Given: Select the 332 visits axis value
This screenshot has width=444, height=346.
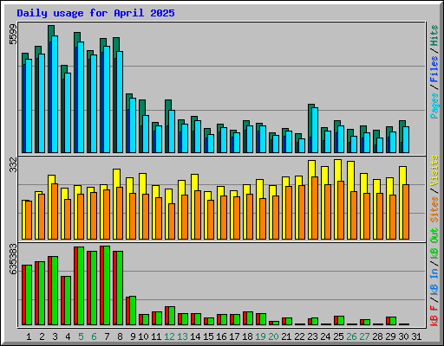Looking at the screenshot, I should [13, 164].
